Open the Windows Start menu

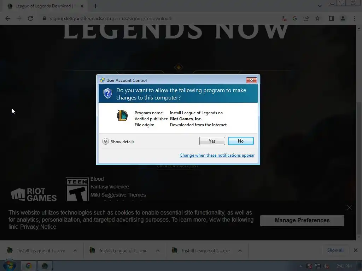click(9, 266)
